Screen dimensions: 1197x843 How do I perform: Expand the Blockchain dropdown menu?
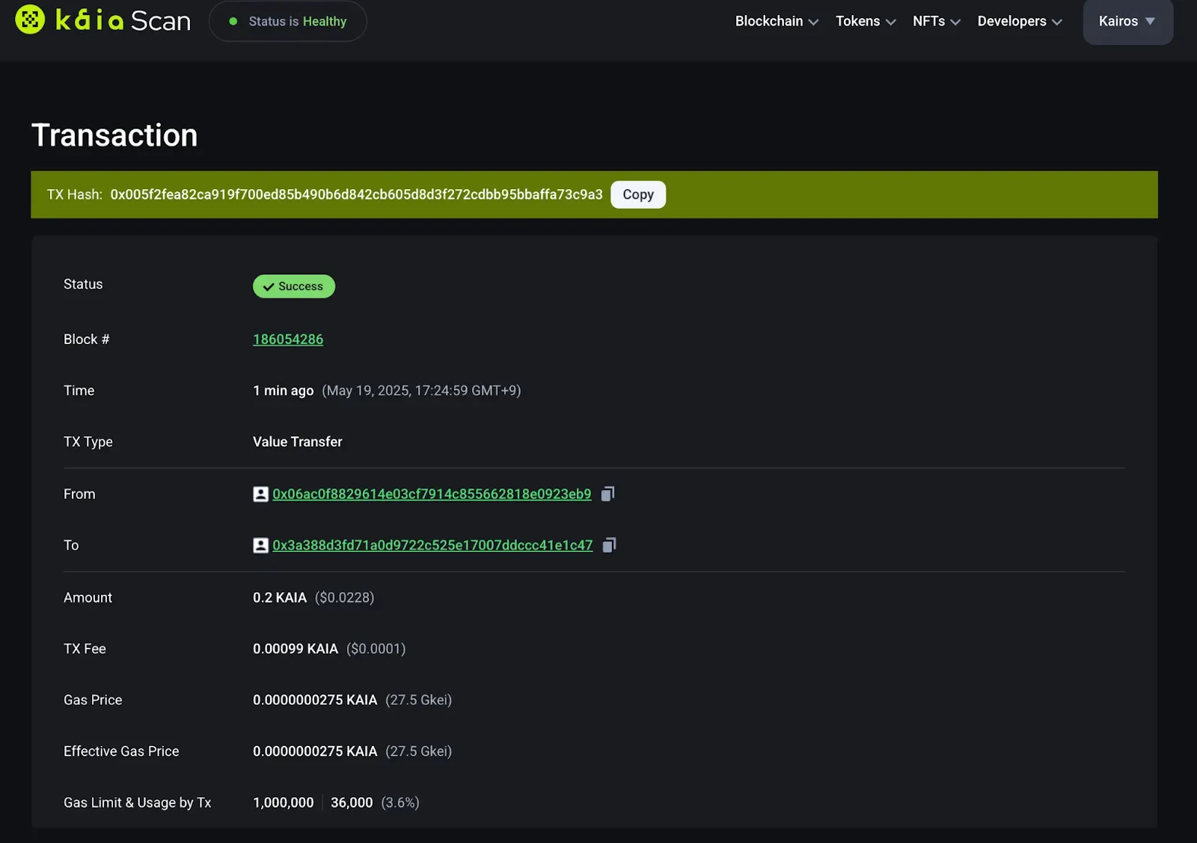pyautogui.click(x=776, y=22)
